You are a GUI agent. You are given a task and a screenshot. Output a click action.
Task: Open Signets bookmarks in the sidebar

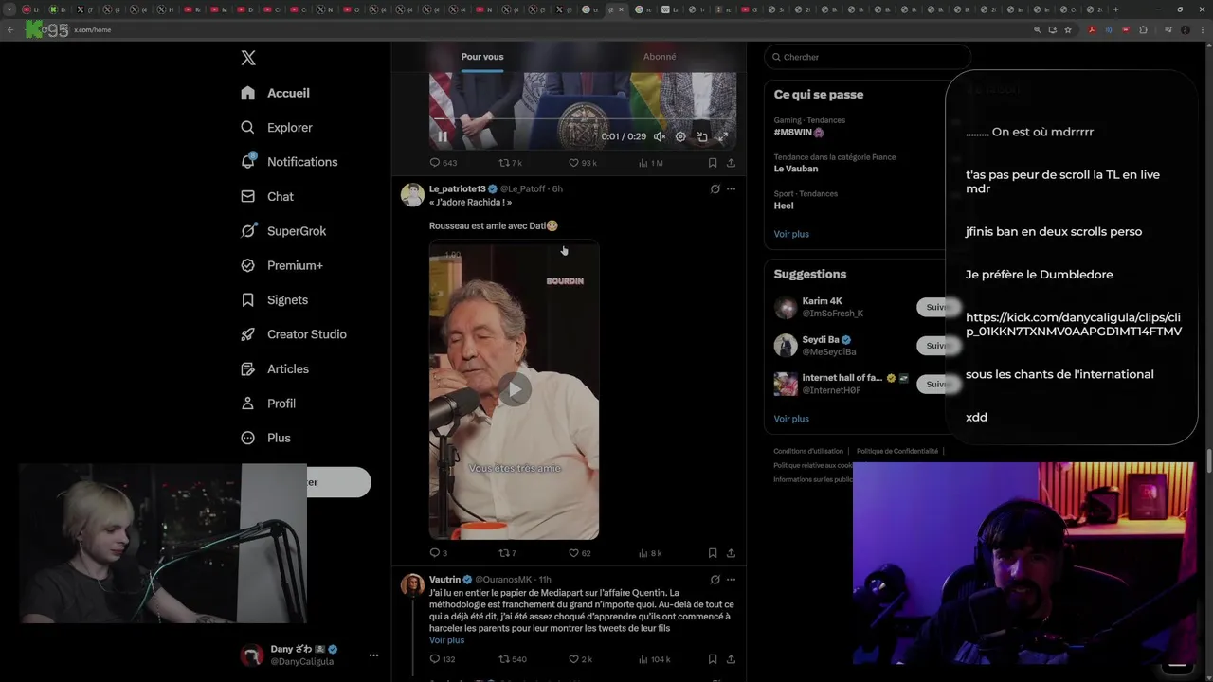pos(274,299)
